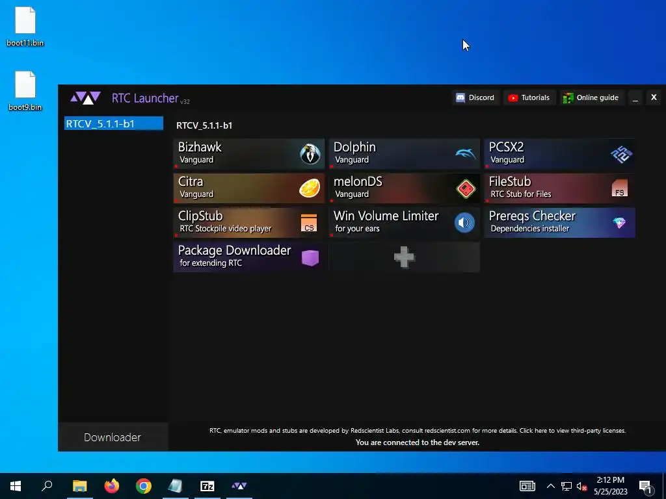Open the 7-Zip taskbar icon
This screenshot has height=499, width=666.
207,486
